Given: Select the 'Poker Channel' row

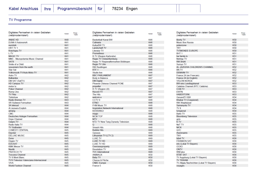Looking at the screenshot, I should point(44,89).
